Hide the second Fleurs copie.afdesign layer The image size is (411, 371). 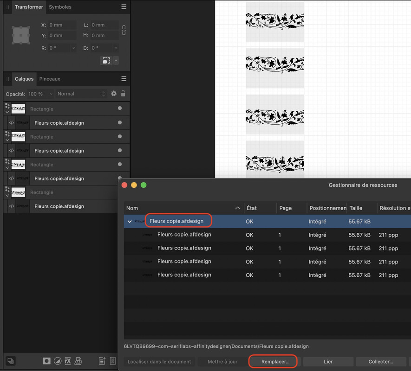click(x=120, y=150)
